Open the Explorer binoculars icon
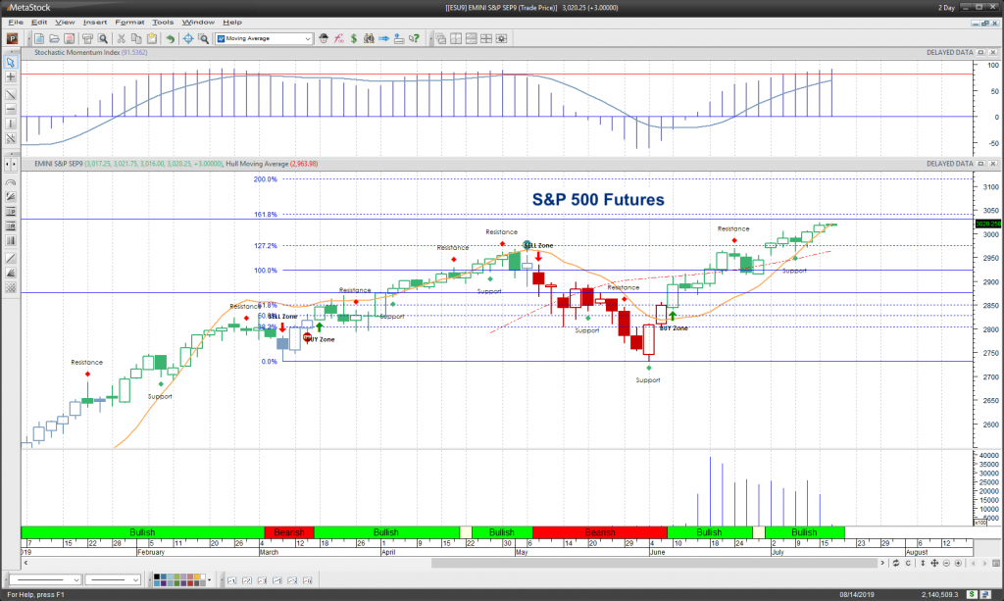 coord(369,38)
